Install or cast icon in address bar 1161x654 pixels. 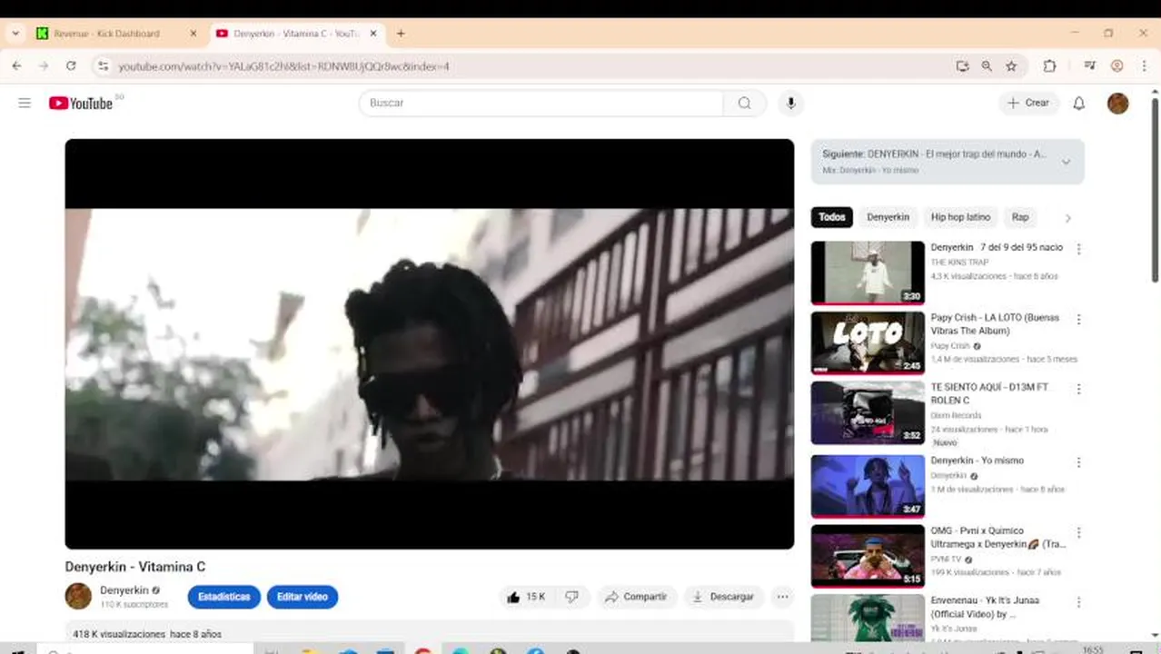point(963,65)
